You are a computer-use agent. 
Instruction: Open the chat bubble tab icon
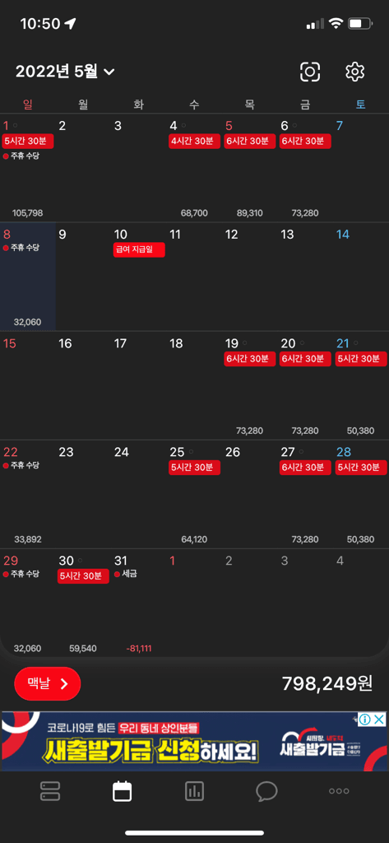click(x=266, y=791)
